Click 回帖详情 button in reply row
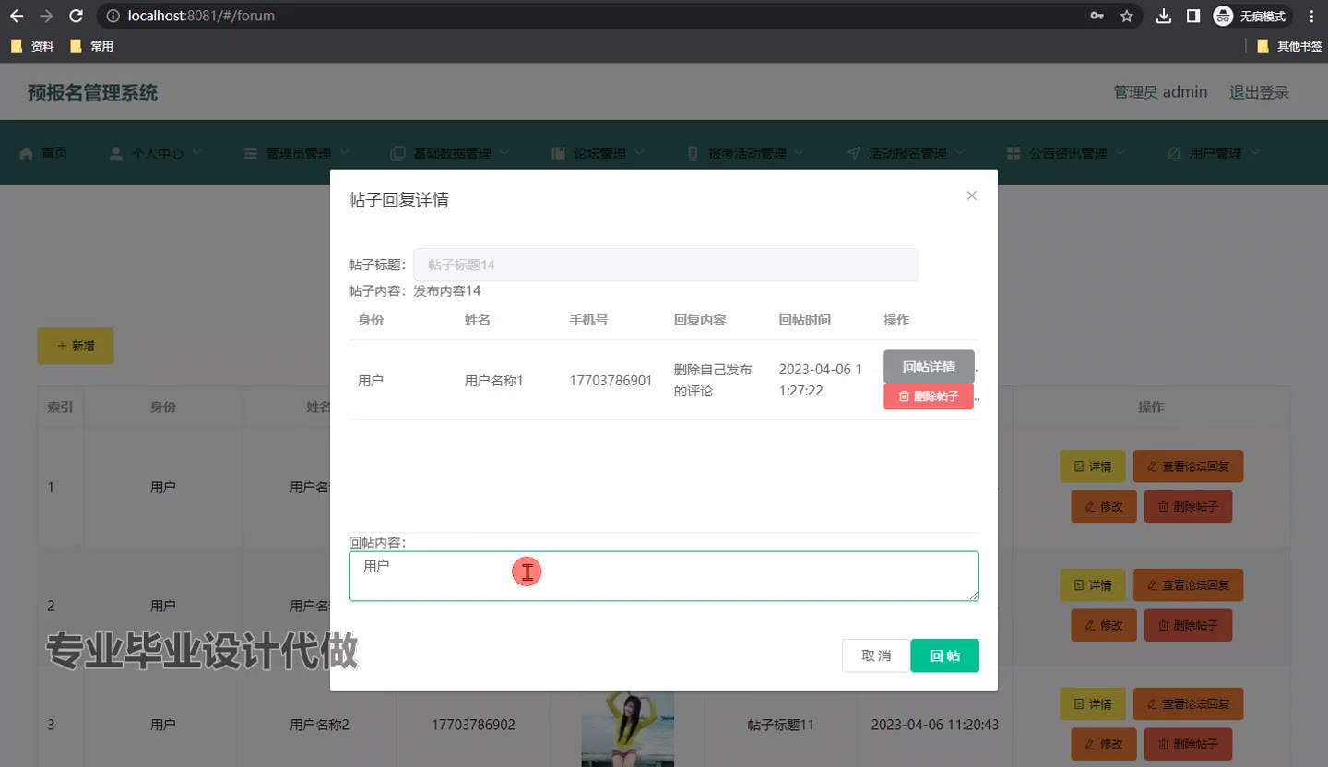 [x=929, y=367]
